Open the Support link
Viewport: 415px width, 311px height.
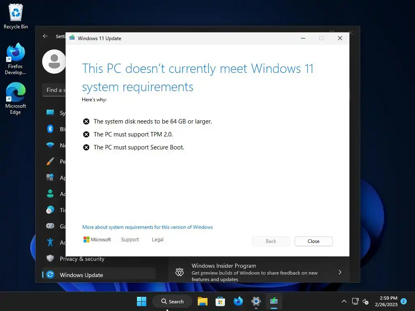(x=130, y=240)
